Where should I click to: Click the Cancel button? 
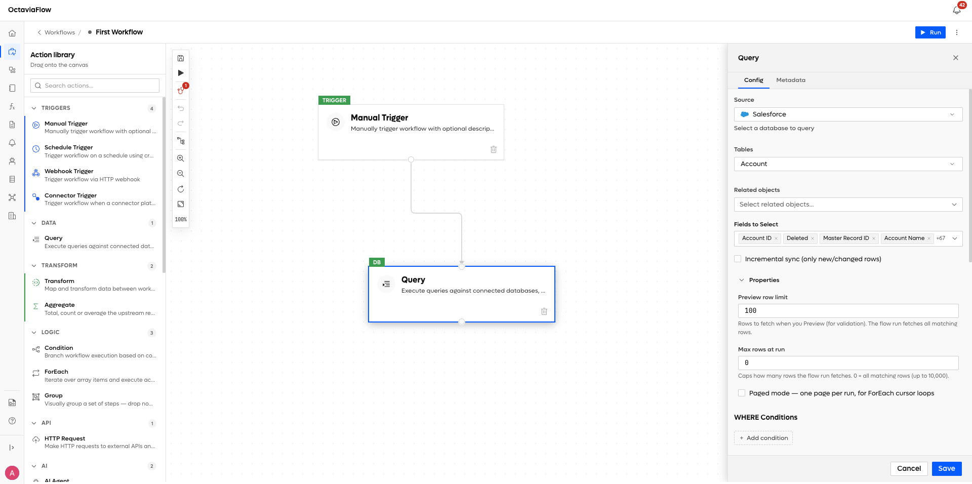tap(909, 468)
